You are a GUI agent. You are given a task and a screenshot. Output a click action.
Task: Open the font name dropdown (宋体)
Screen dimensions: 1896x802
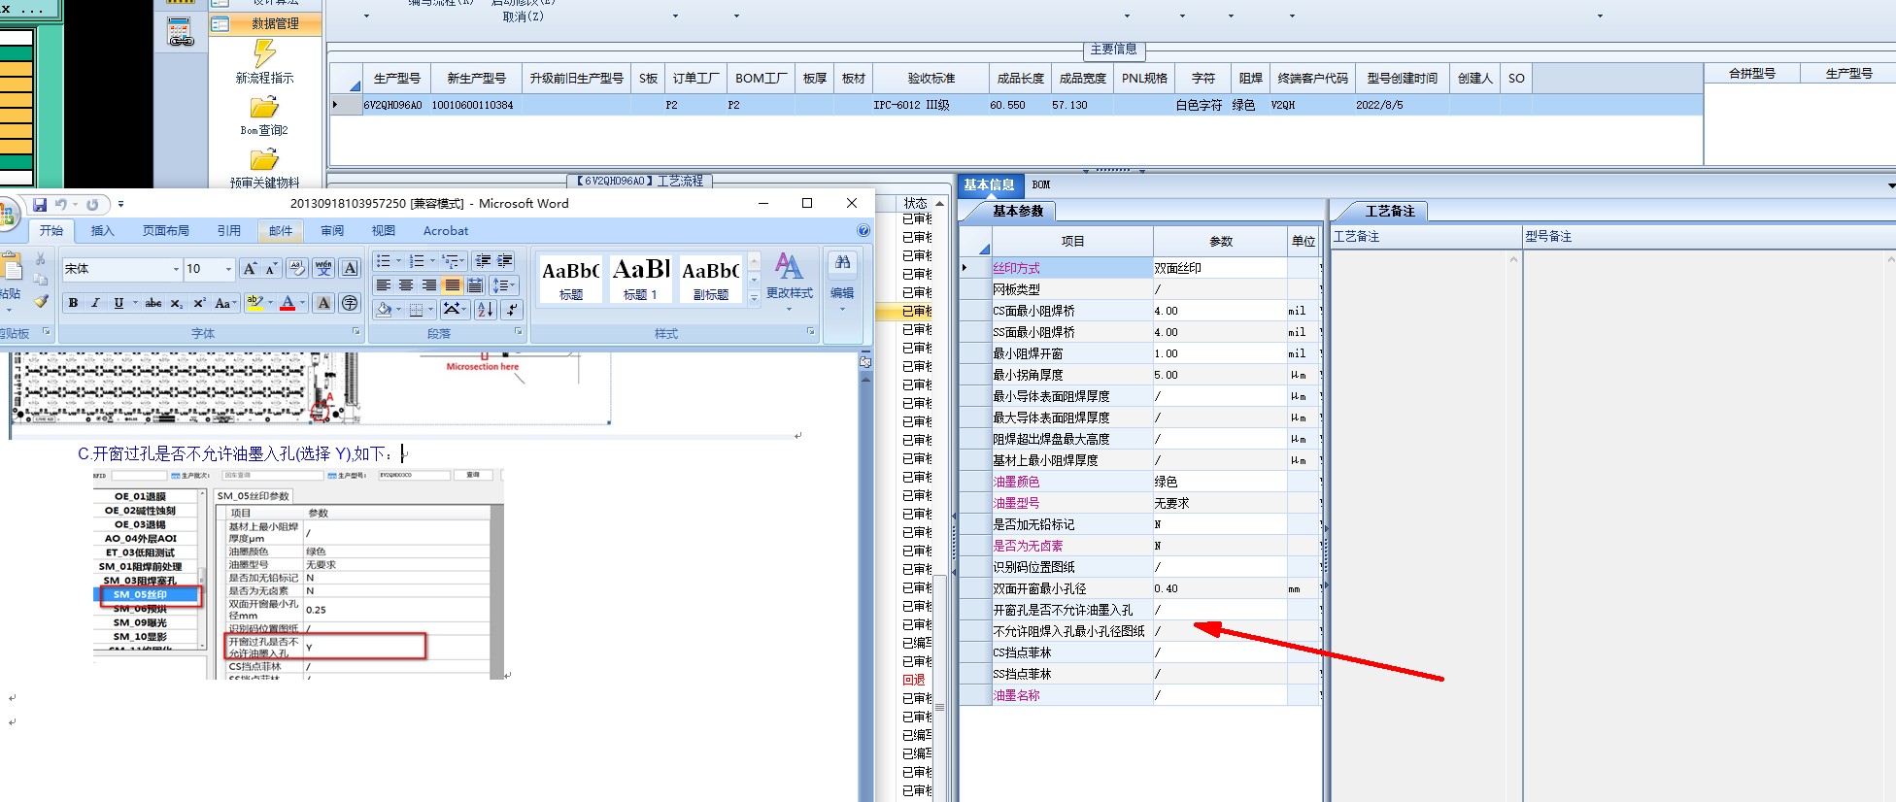[x=176, y=269]
